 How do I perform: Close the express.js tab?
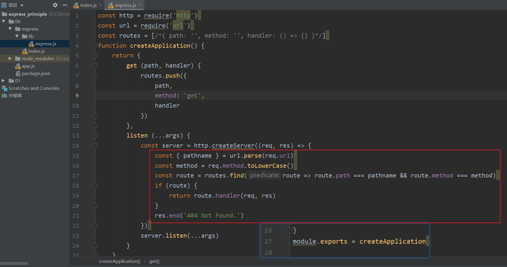(140, 5)
